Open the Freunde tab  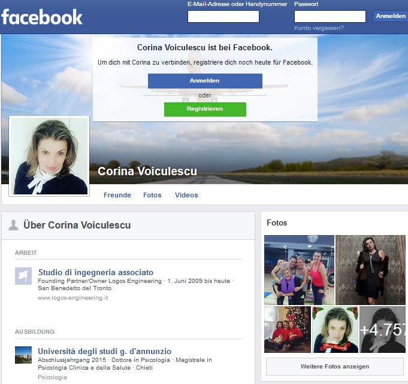[117, 195]
